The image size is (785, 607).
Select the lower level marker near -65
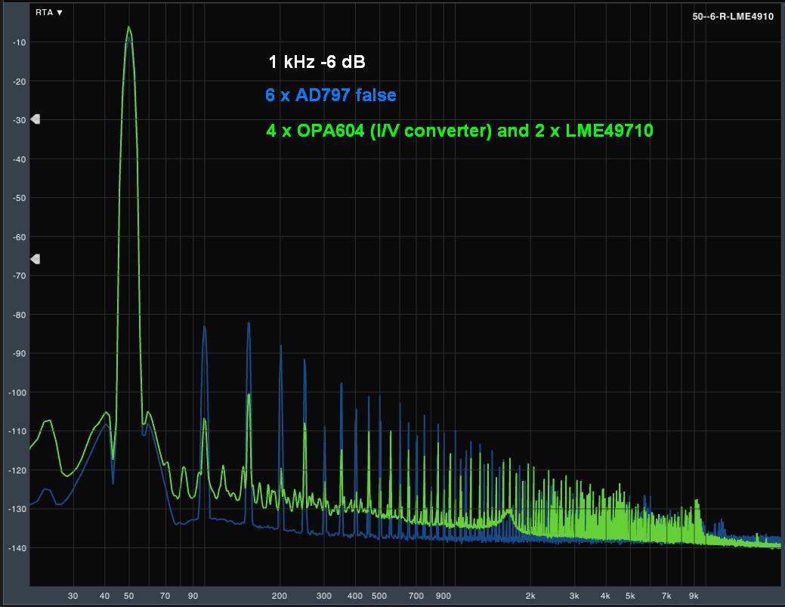click(x=35, y=259)
